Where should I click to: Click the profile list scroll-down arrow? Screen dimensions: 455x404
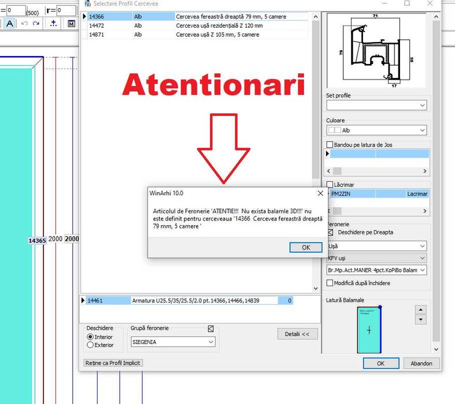pyautogui.click(x=316, y=289)
